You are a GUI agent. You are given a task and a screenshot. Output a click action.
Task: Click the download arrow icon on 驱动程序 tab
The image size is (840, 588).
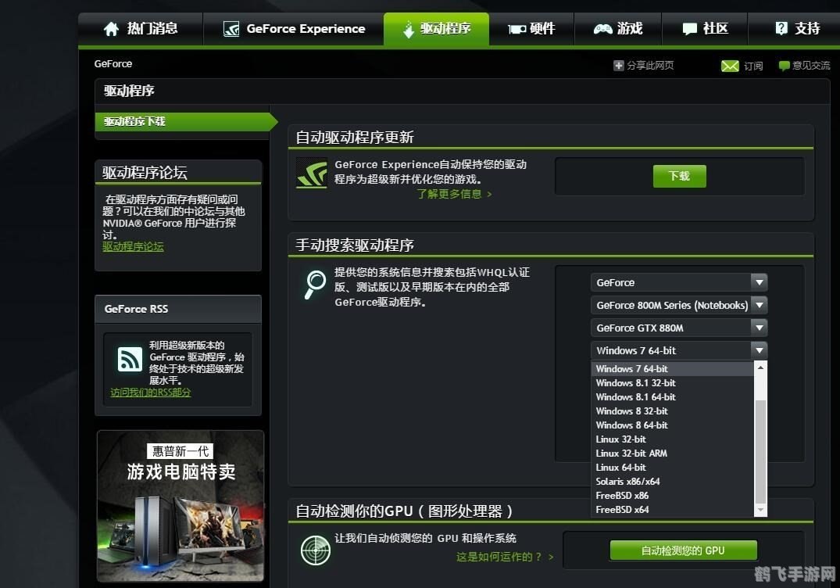[407, 28]
